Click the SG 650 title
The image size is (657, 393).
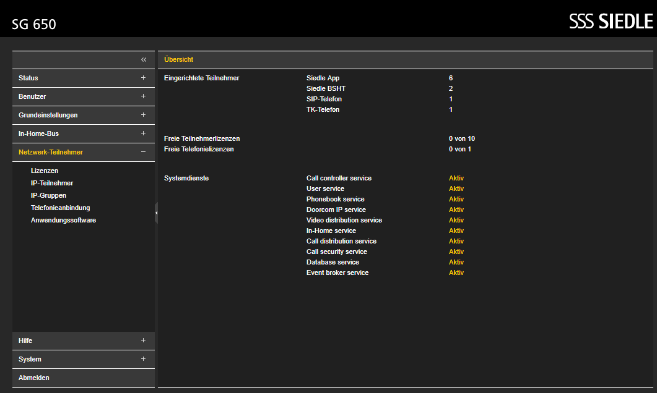[x=34, y=24]
